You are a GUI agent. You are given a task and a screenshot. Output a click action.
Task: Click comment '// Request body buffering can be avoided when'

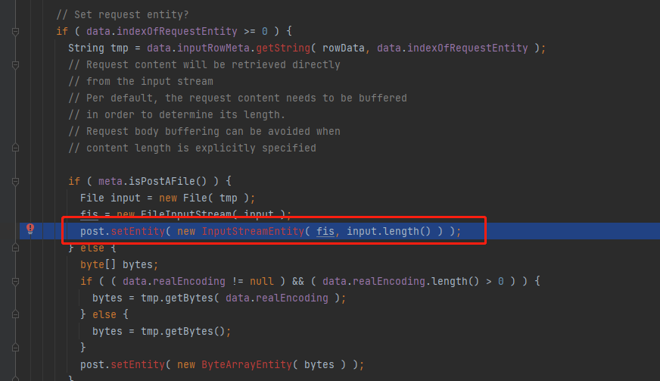pos(204,132)
